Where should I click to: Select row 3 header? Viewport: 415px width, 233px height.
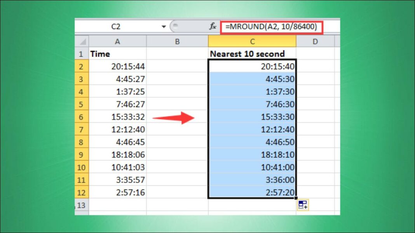(82, 79)
